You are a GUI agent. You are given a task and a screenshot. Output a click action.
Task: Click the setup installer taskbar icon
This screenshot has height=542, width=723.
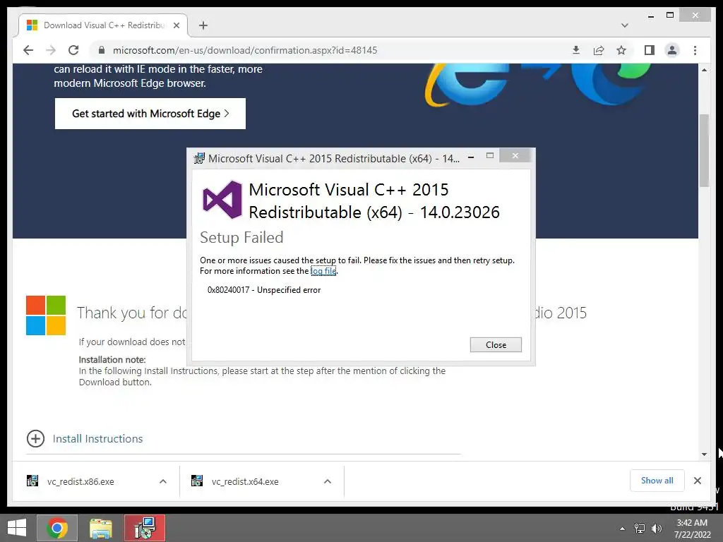click(x=145, y=528)
